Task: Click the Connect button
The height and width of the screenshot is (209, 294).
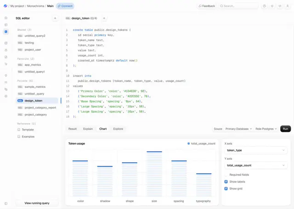Action: [x=65, y=6]
